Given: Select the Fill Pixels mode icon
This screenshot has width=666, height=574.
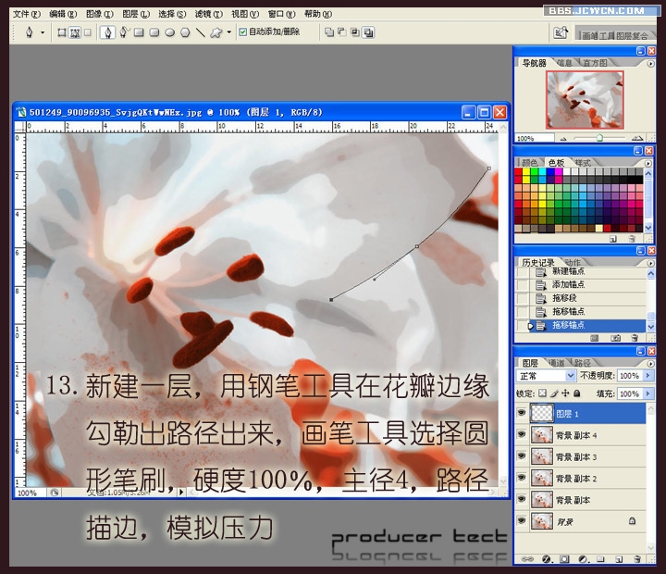Looking at the screenshot, I should (x=88, y=32).
